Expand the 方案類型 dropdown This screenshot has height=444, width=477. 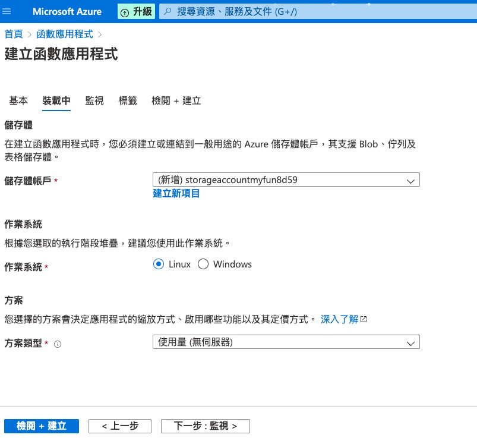(x=286, y=342)
